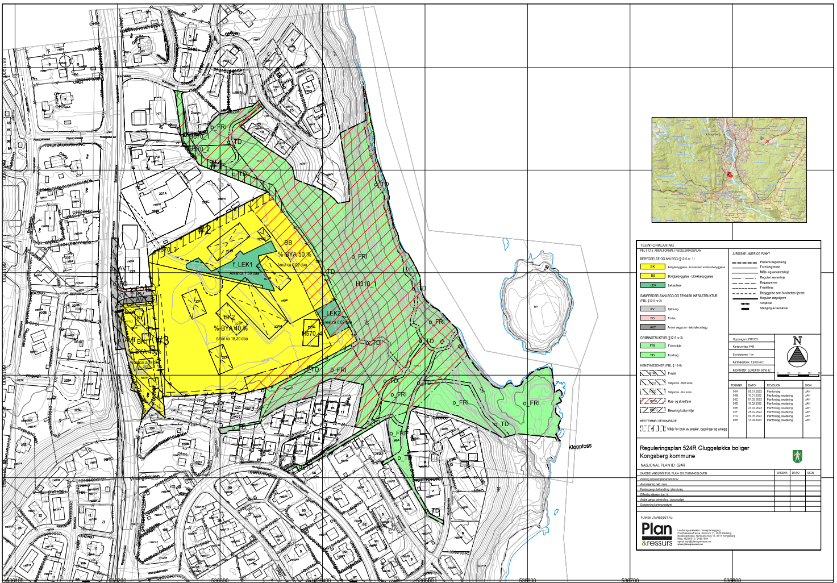Image resolution: width=837 pixels, height=583 pixels.
Task: Click the red-hatched Ras- og skredfare symbol
Action: click(652, 401)
